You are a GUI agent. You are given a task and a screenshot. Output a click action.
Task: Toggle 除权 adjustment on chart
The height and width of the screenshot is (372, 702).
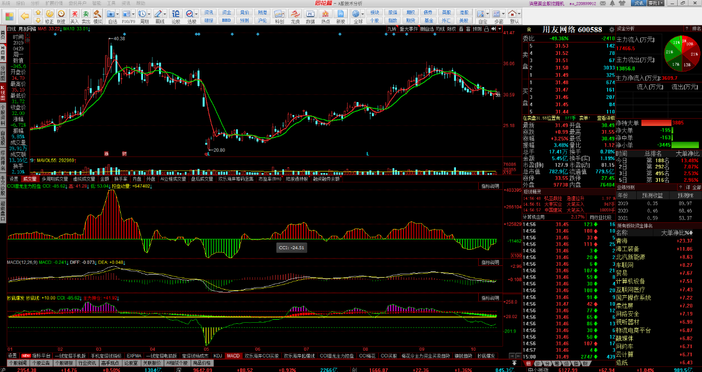tap(452, 28)
